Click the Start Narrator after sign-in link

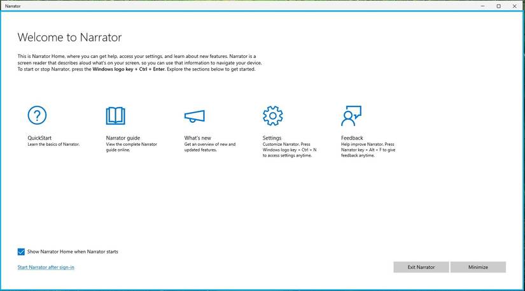click(x=46, y=267)
